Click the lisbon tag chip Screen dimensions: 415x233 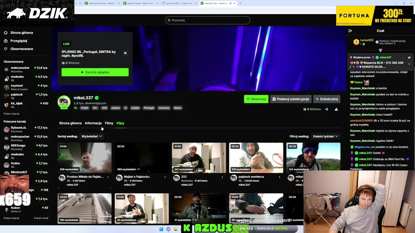coord(178,108)
